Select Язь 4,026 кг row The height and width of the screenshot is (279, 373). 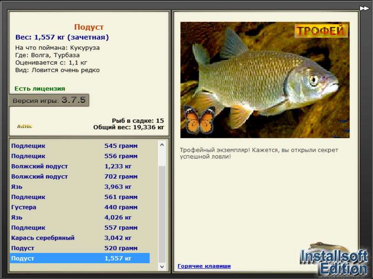point(80,217)
